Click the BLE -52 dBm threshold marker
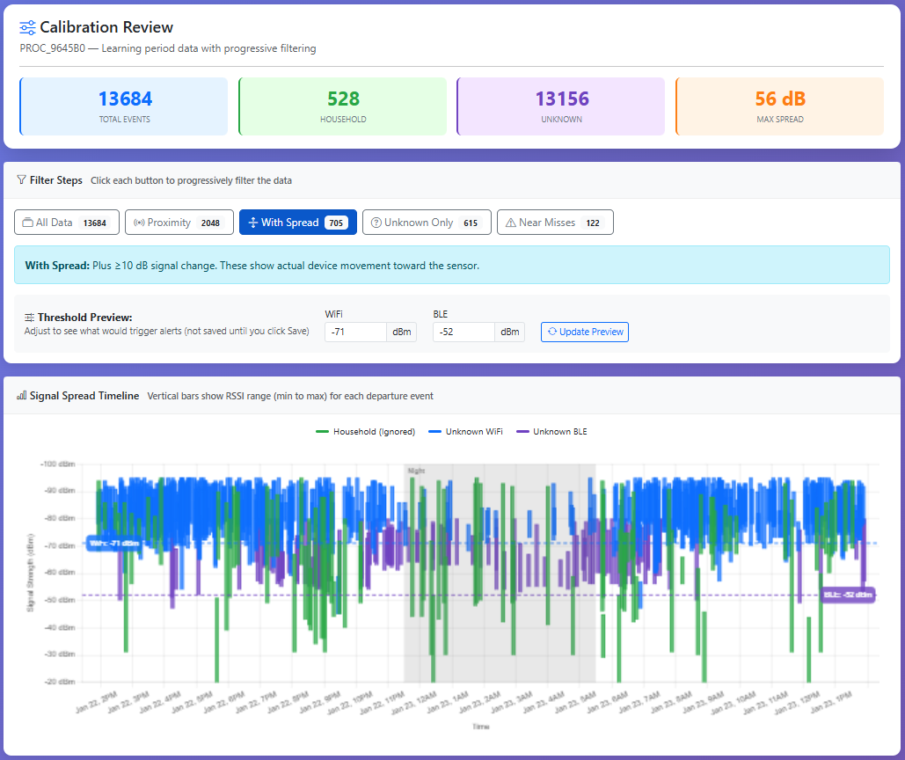 (x=847, y=596)
